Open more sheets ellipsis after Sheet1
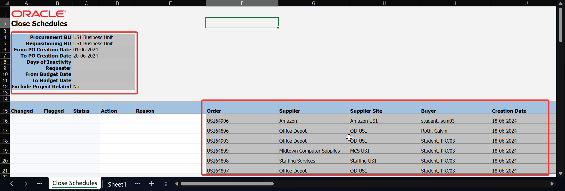This screenshot has height=191, width=565. (137, 184)
